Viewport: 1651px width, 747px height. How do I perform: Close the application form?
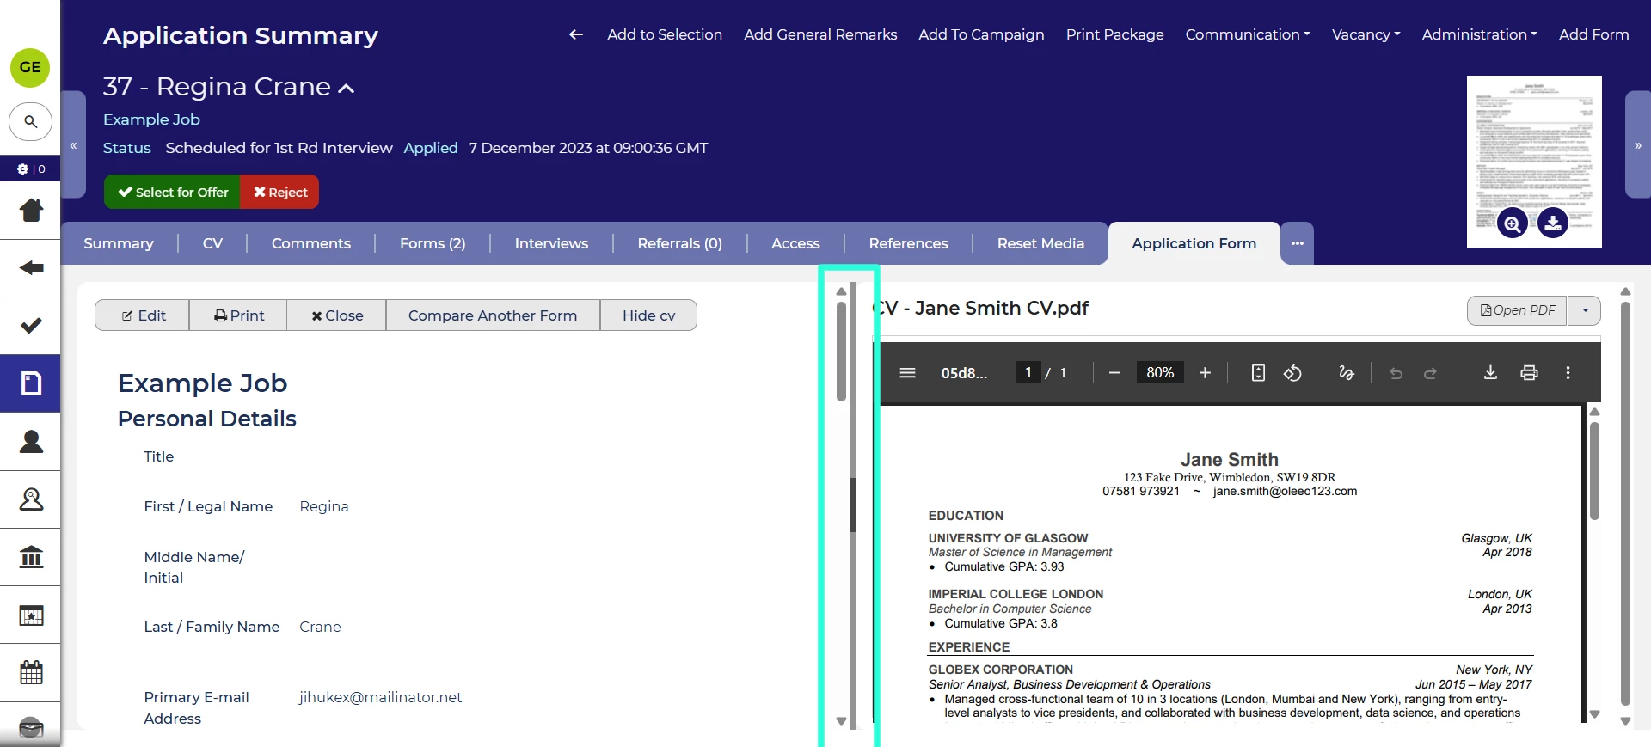(337, 315)
